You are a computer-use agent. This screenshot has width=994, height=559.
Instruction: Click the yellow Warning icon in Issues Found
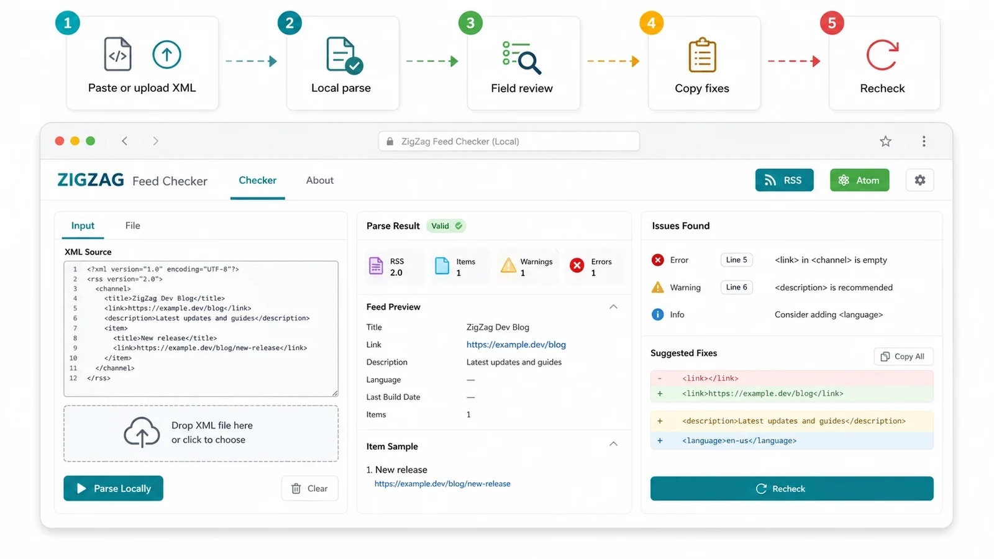tap(657, 287)
